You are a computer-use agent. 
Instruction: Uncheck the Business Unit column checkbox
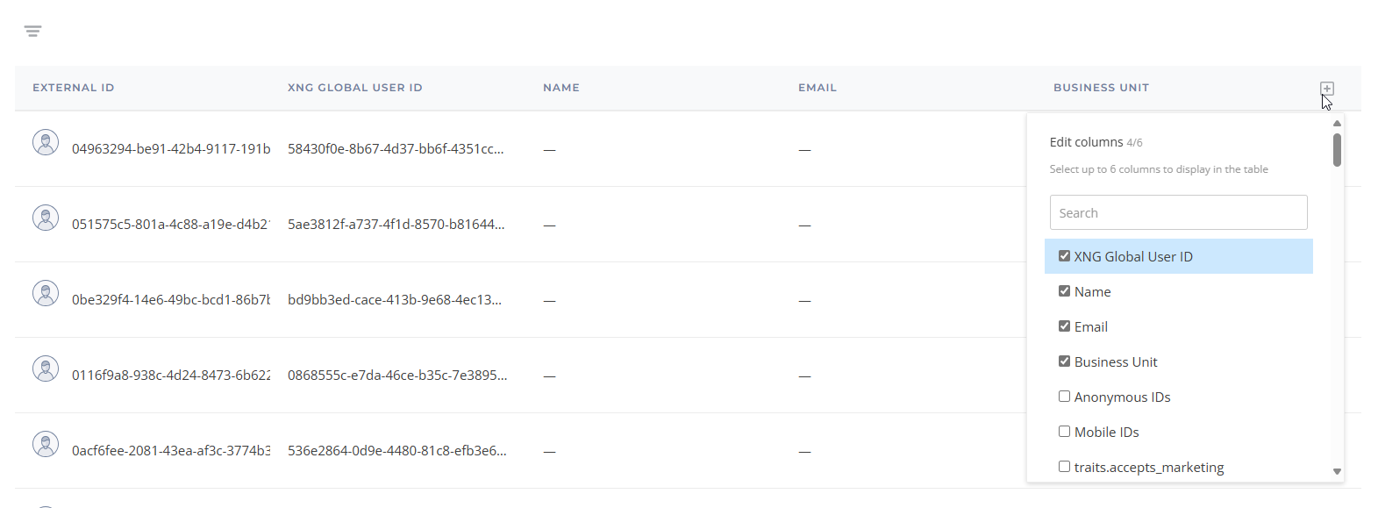click(1064, 361)
